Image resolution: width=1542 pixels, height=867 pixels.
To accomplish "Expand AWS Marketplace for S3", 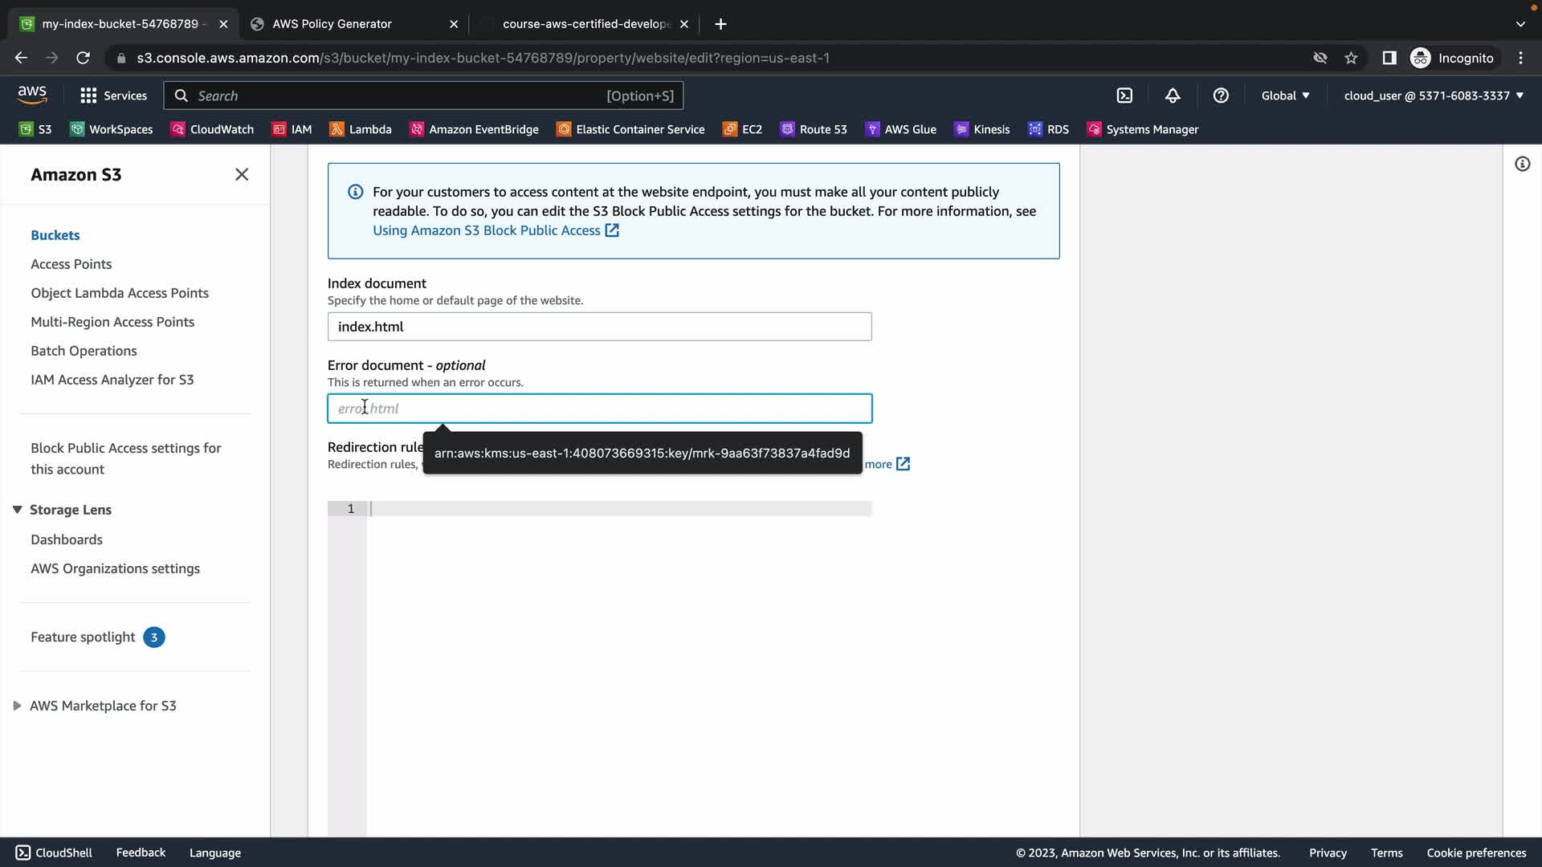I will tap(18, 706).
